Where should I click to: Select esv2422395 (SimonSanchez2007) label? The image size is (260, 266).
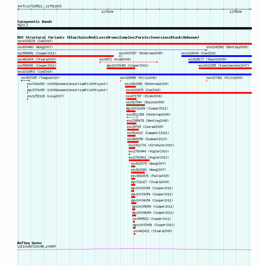[224, 65]
